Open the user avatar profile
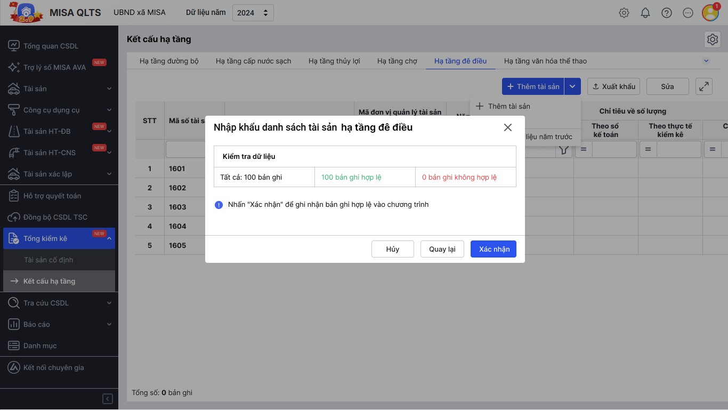 click(x=710, y=13)
